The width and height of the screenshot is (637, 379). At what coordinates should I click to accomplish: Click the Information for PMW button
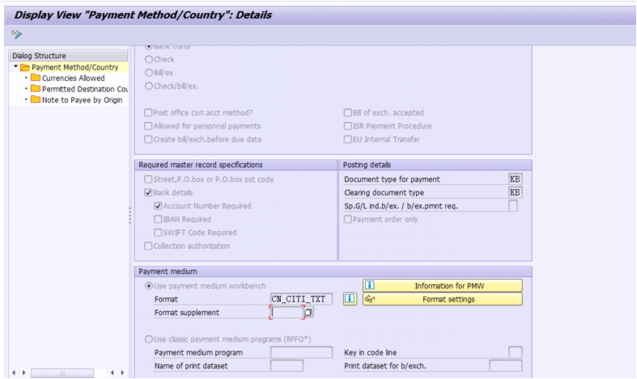[443, 286]
